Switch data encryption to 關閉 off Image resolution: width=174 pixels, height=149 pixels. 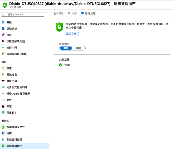[x=79, y=48]
